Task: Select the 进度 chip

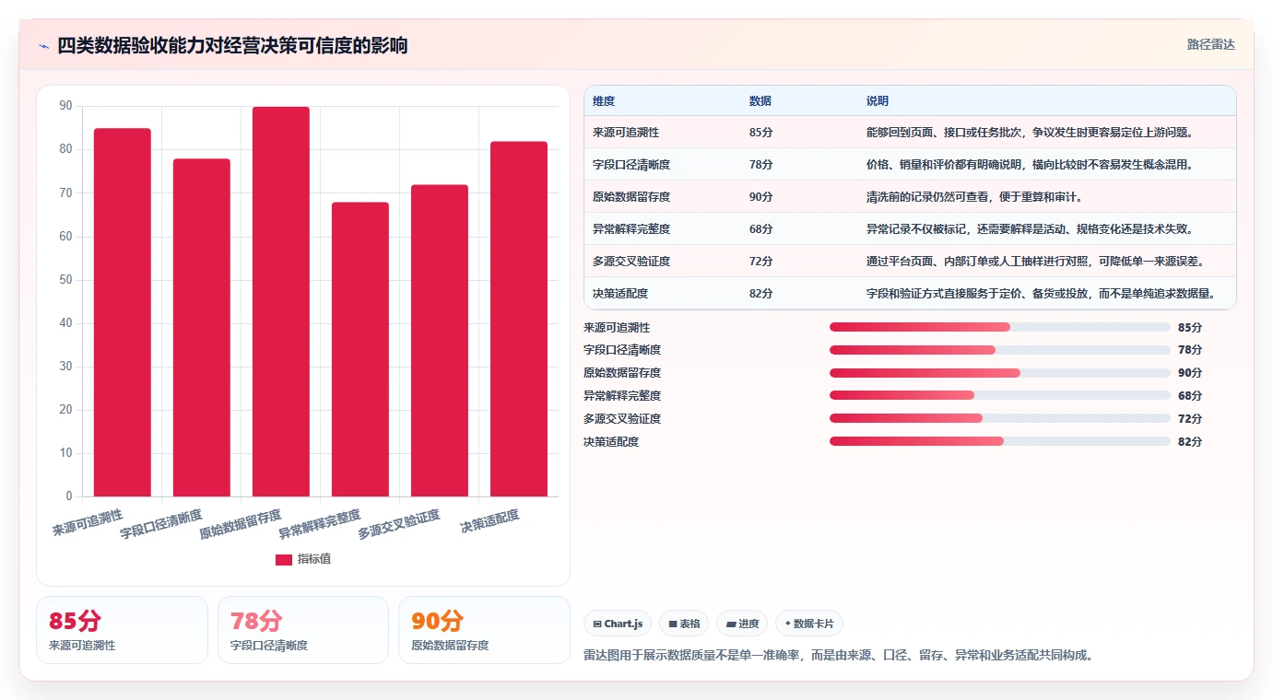Action: click(x=742, y=624)
